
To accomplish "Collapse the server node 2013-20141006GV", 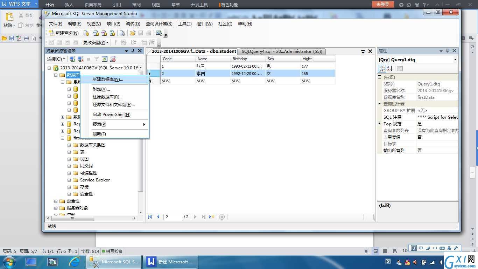I will click(49, 68).
